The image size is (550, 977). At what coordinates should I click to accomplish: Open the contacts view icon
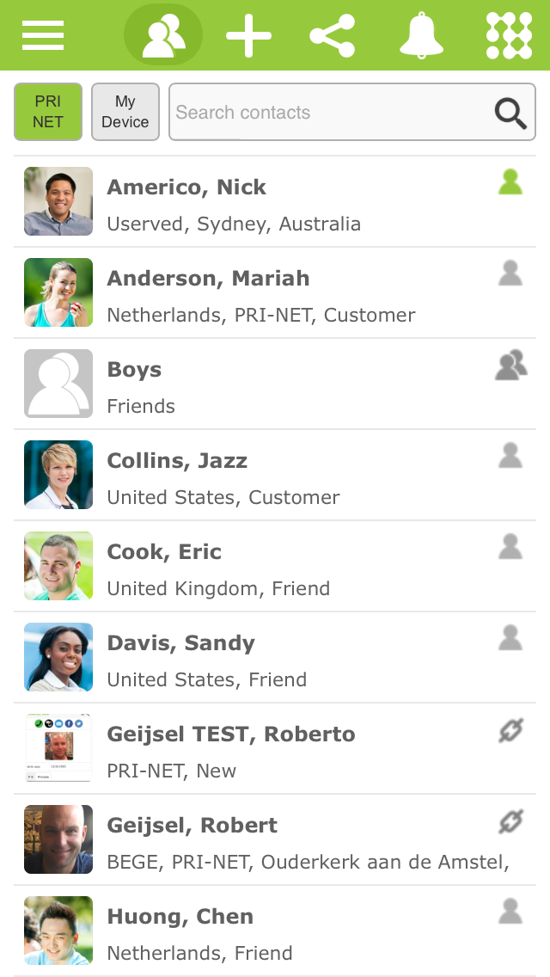[163, 35]
